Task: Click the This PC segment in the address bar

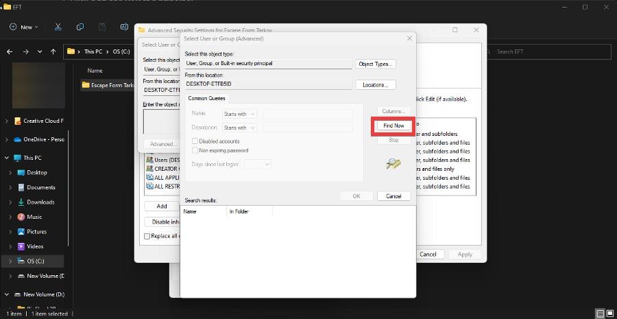Action: (93, 51)
